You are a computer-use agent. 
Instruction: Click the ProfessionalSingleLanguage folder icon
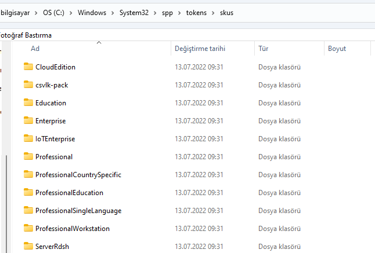[x=28, y=210]
